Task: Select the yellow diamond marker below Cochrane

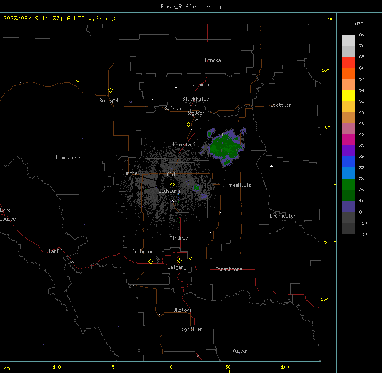Action: 151,261
